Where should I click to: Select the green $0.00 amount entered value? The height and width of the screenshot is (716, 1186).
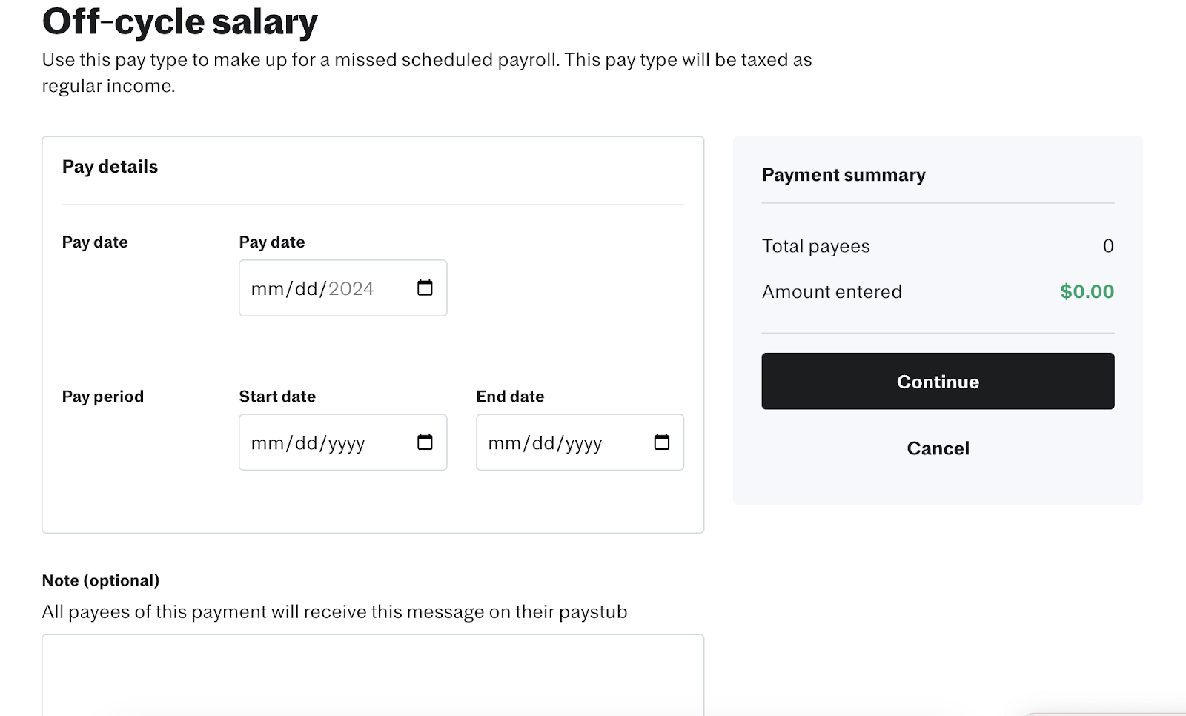click(x=1087, y=291)
